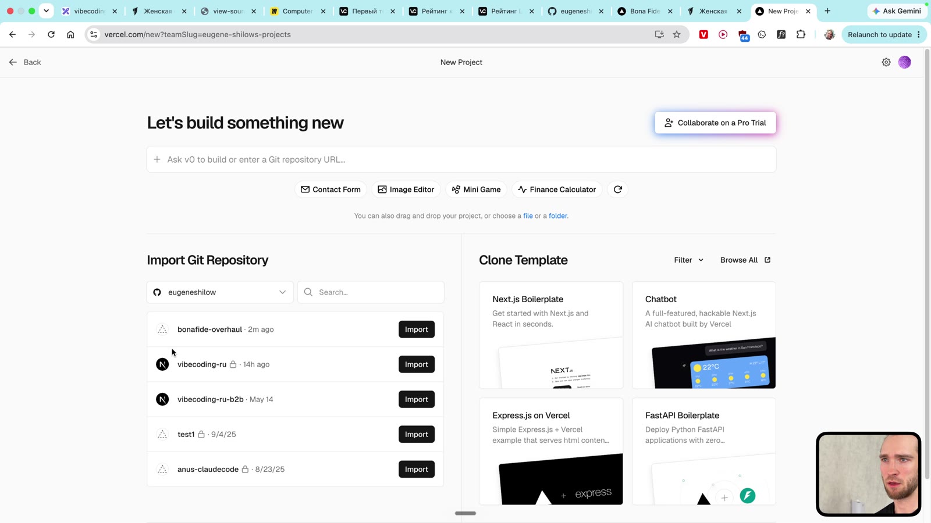Viewport: 931px width, 523px height.
Task: Open the Filter dropdown for templates
Action: (x=688, y=260)
